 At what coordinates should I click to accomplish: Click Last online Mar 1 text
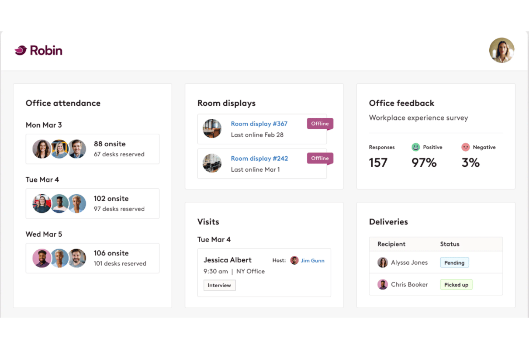(x=255, y=170)
